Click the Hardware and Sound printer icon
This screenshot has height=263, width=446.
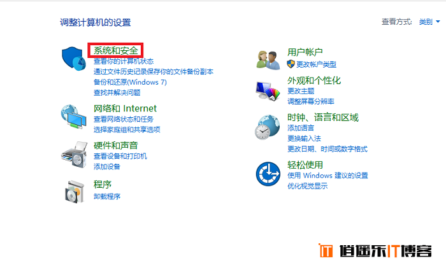(74, 154)
